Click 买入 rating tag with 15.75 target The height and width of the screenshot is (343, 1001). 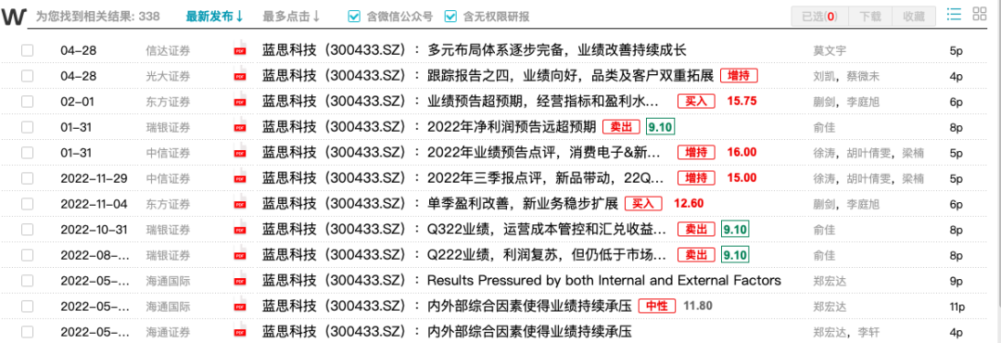point(696,102)
